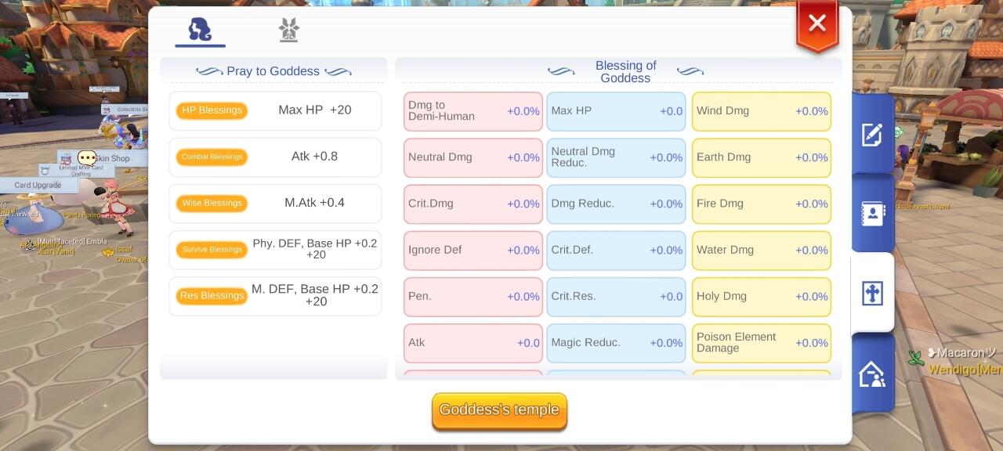Click the M.Atk +0.4 text

coord(315,203)
